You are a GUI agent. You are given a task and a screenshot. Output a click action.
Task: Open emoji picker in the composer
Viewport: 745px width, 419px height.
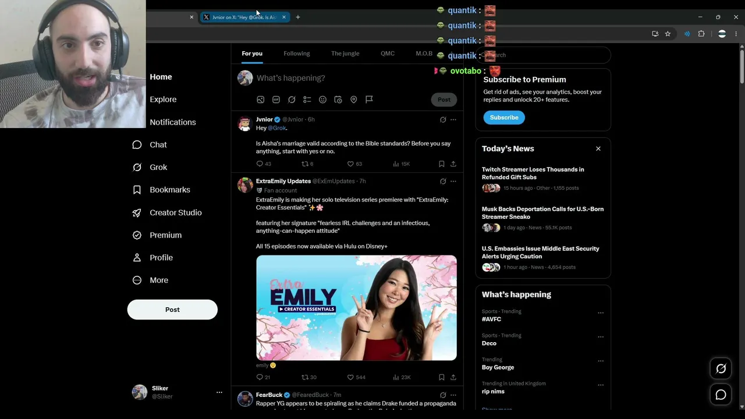point(322,100)
